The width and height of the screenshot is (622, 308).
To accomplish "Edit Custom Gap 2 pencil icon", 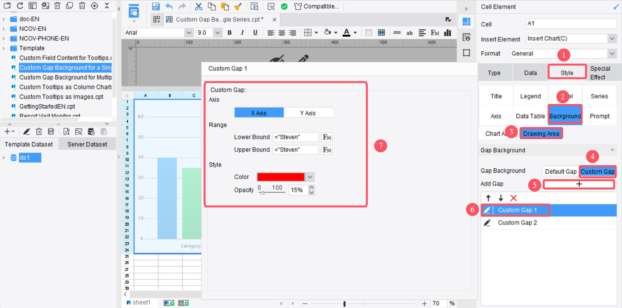I will click(x=487, y=223).
